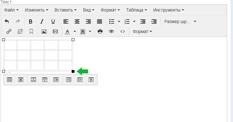Viewport: 233px width, 122px height.
Task: Decrease indent of paragraph
Action: (x=143, y=21)
